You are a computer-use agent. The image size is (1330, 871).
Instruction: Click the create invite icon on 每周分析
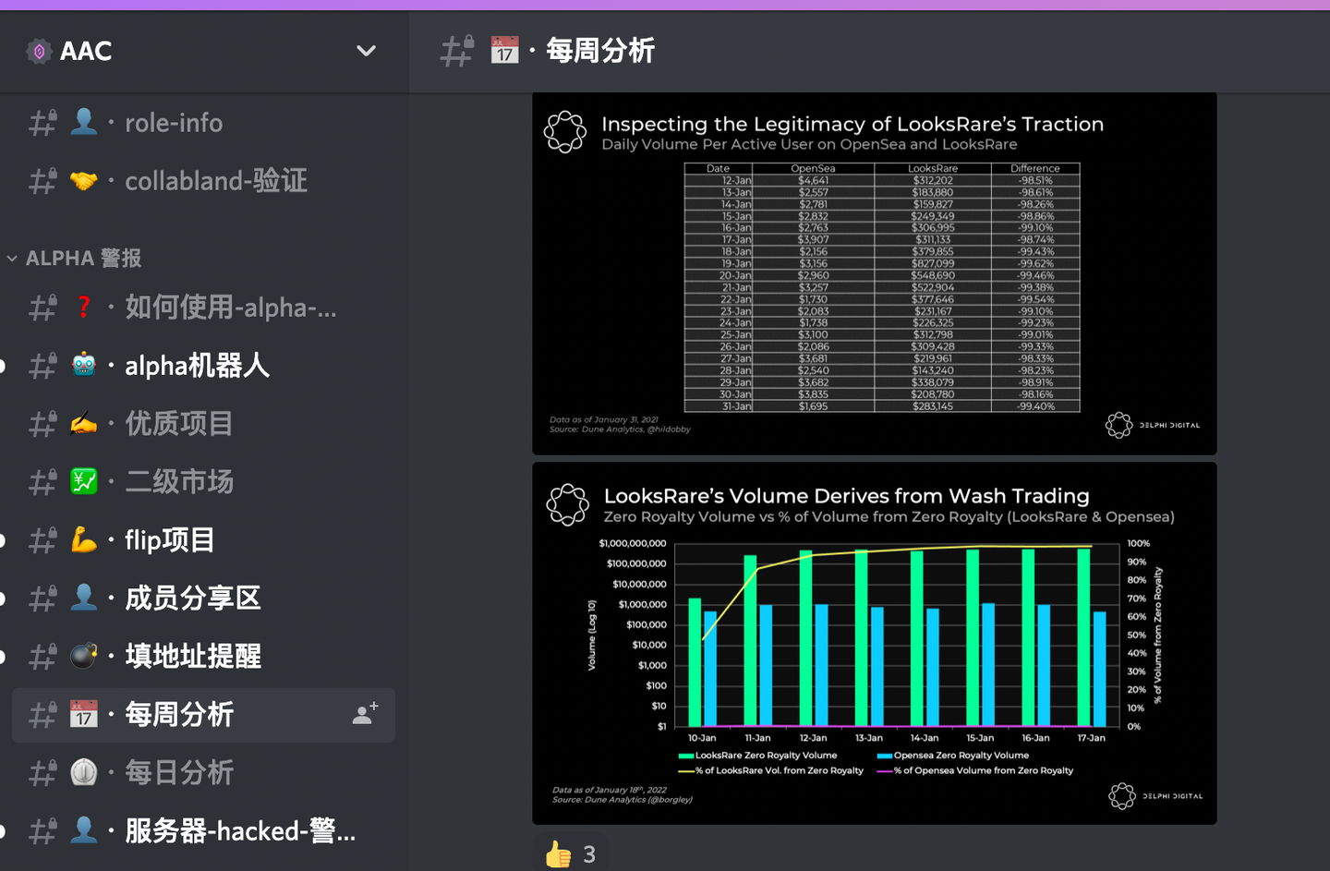[x=366, y=714]
